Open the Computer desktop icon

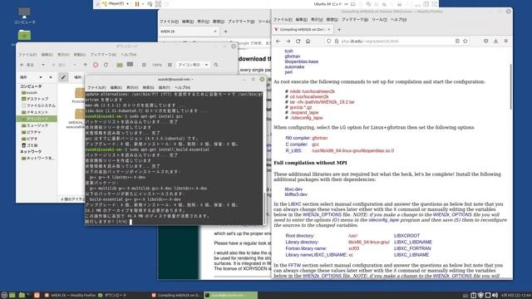coord(24,16)
